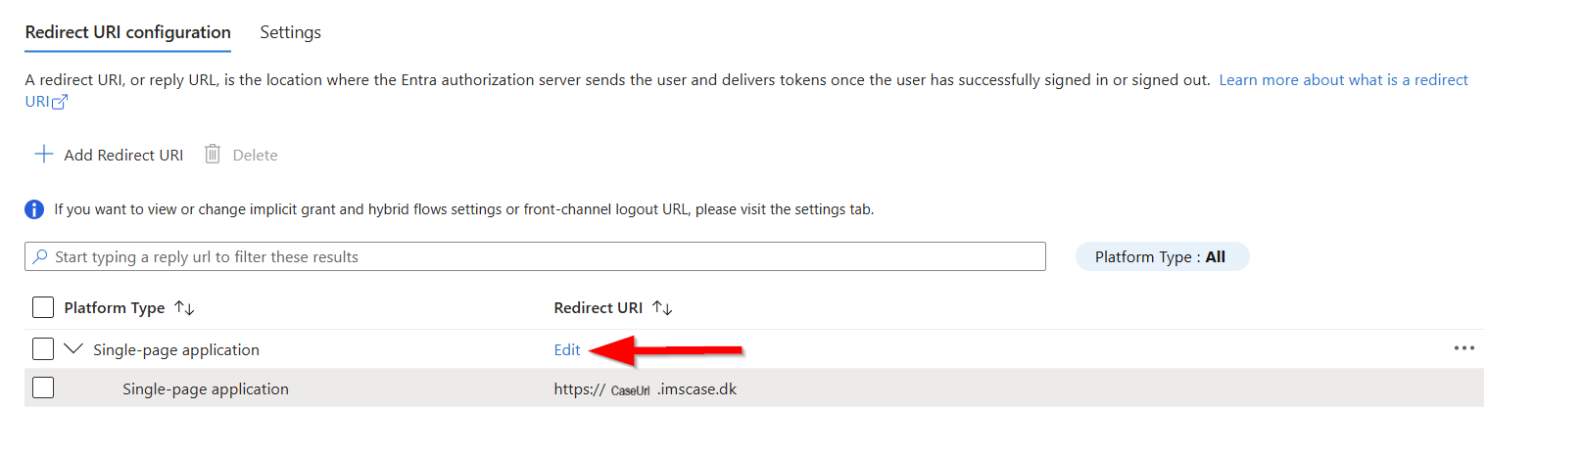1584x456 pixels.
Task: Click the magnifier icon in filter box
Action: tap(40, 256)
